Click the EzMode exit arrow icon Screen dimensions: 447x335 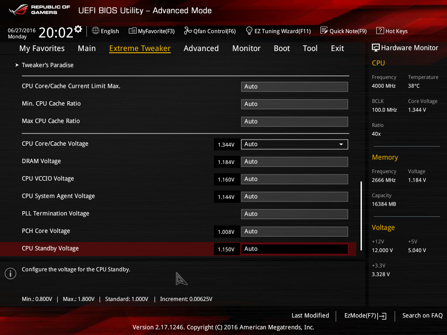(x=382, y=316)
